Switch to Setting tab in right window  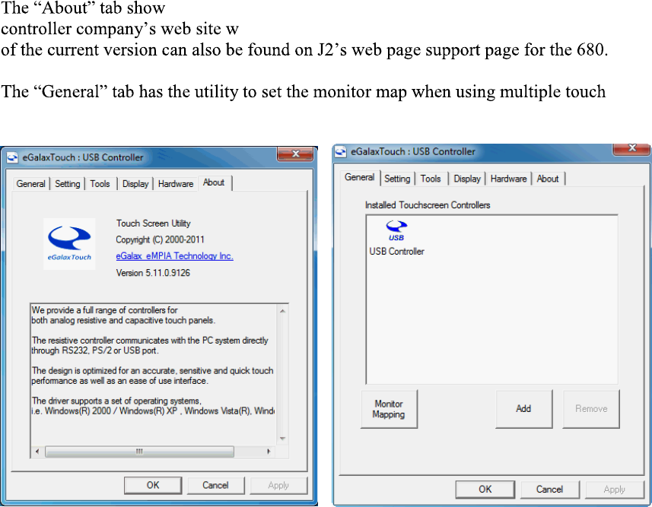pyautogui.click(x=397, y=179)
